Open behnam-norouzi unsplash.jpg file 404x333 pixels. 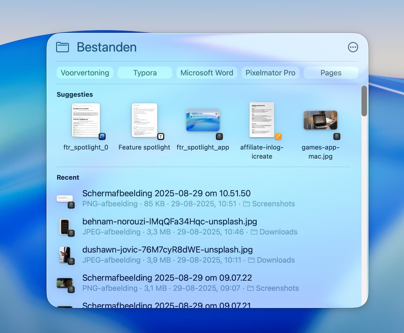(x=170, y=222)
